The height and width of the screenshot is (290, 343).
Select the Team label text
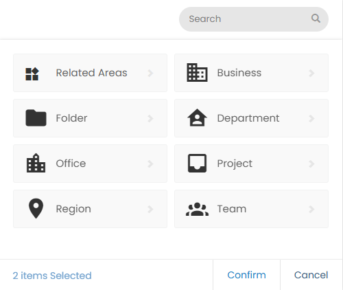pyautogui.click(x=232, y=209)
